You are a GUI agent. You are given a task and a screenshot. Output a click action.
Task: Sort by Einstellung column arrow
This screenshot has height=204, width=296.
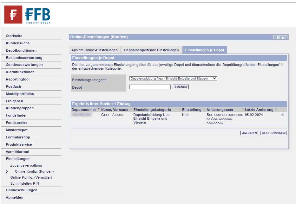point(204,110)
